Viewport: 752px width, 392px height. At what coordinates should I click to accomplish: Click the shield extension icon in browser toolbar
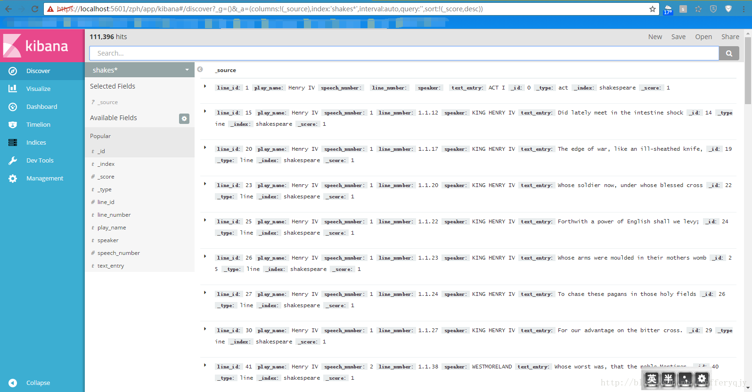(713, 9)
